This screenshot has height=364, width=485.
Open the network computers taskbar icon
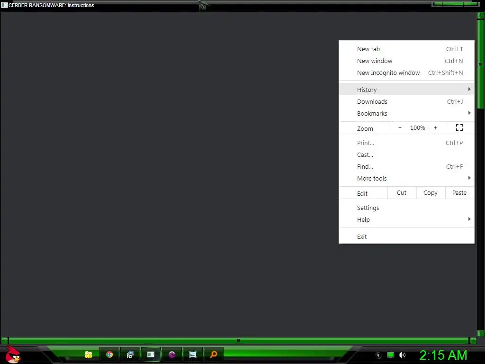point(130,355)
